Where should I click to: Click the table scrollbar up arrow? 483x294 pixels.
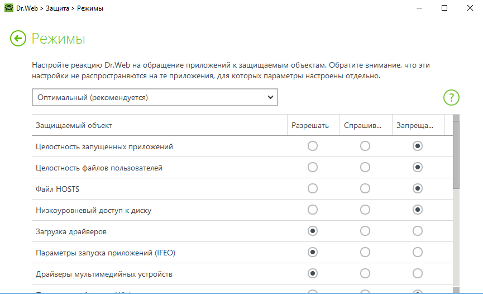[x=456, y=117]
